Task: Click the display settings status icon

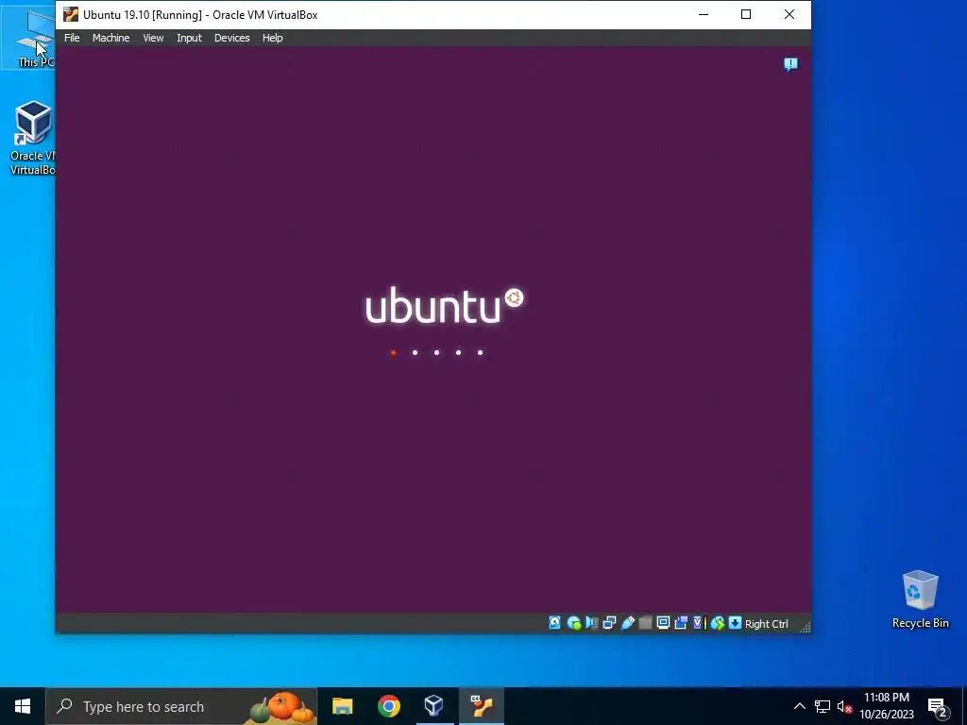Action: [x=664, y=623]
